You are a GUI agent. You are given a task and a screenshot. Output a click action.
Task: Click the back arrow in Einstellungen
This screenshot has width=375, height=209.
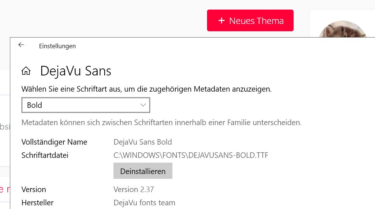[x=21, y=45]
